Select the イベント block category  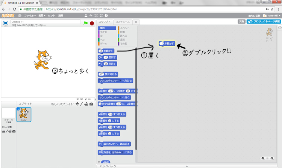tap(124, 28)
